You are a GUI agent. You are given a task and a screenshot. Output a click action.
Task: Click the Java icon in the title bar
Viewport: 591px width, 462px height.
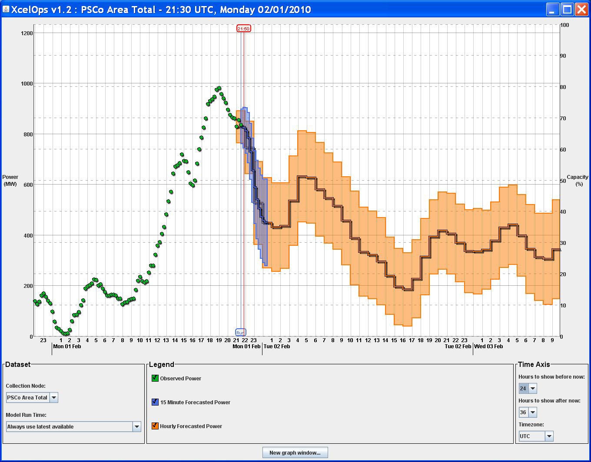(6, 9)
